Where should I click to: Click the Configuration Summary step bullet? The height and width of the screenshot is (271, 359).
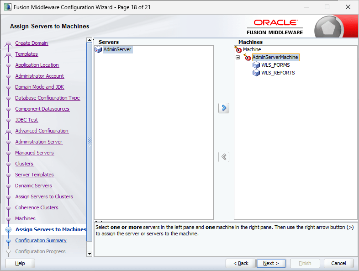coord(9,240)
